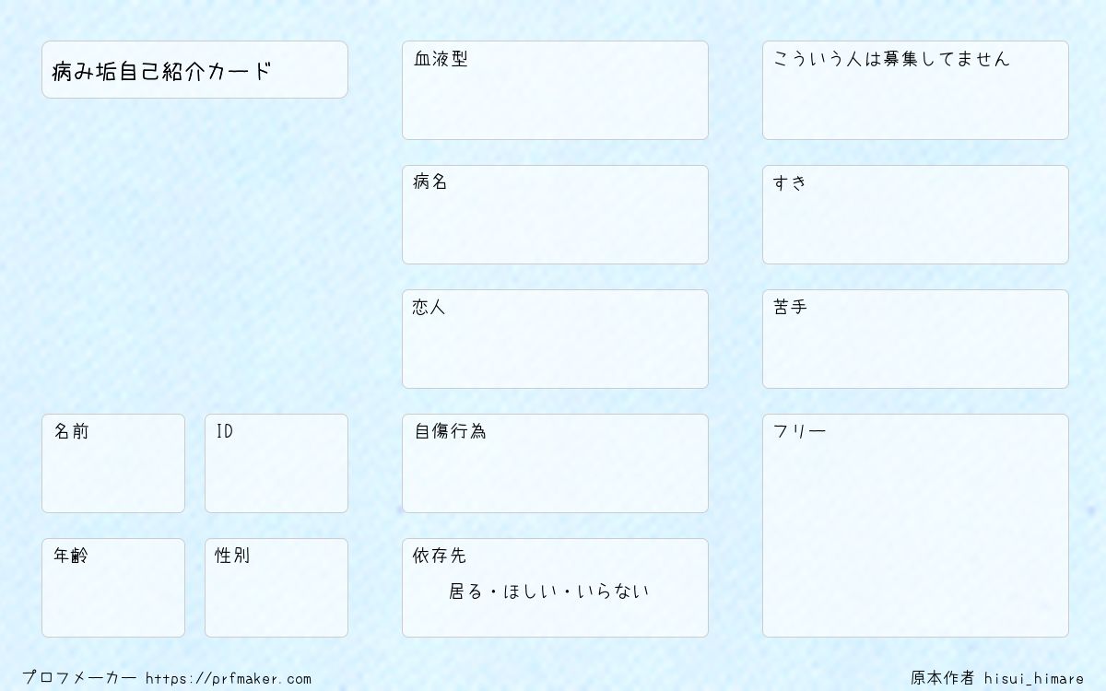Click the 原本作者 hisui_himare credit
Viewport: 1106px width, 691px height.
(998, 678)
